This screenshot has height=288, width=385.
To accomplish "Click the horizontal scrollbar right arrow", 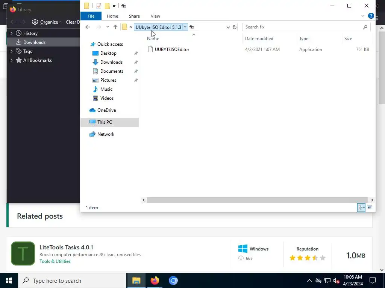I will point(372,200).
